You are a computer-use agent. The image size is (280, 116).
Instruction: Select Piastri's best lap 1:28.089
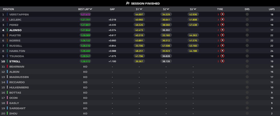[85, 35]
